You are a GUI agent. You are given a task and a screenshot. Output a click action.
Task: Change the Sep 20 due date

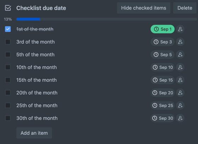(163, 93)
